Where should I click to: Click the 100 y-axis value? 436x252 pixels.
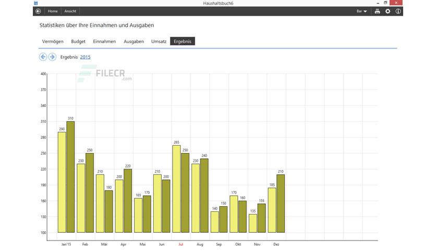(43, 233)
